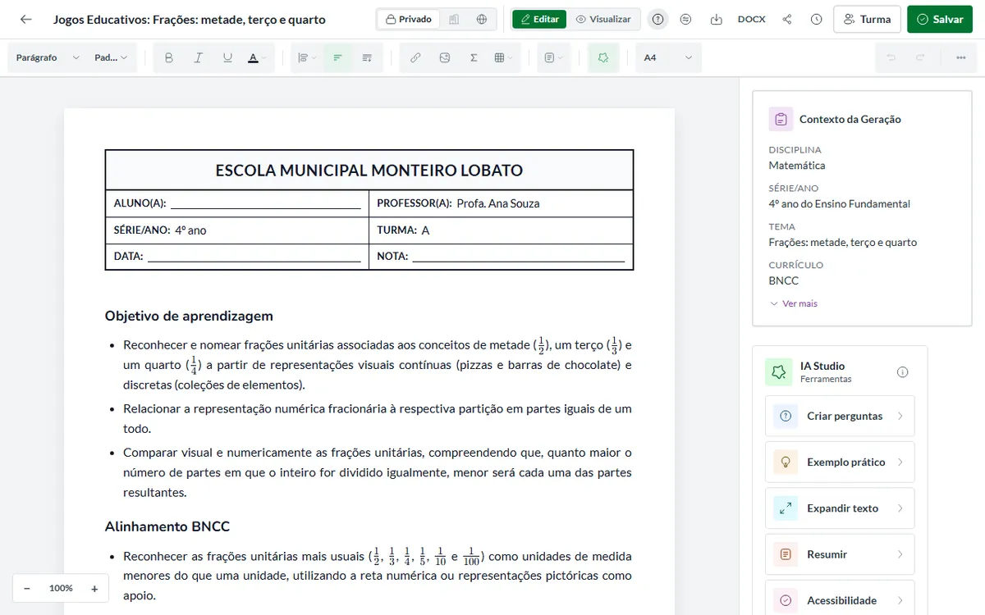Open the line spacing tool
Image resolution: width=985 pixels, height=615 pixels.
(x=367, y=57)
